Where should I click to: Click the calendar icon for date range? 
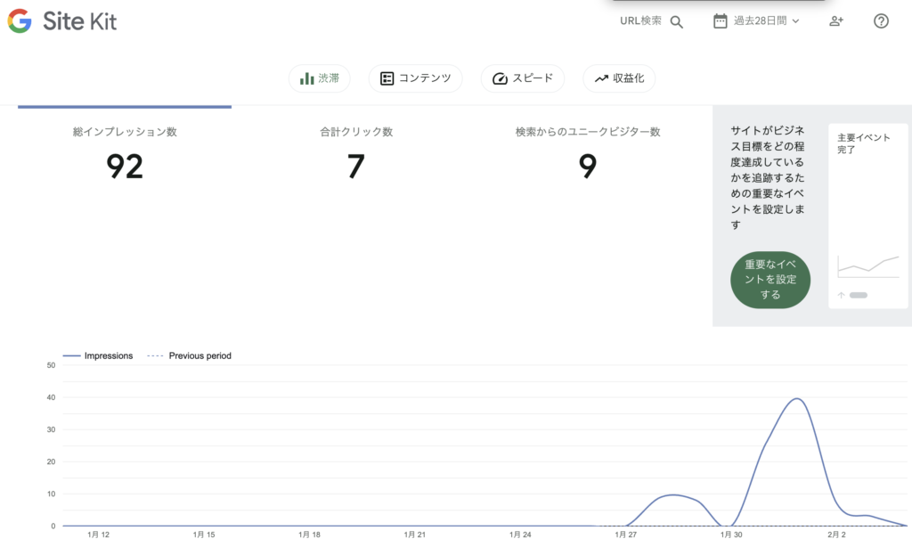(721, 21)
